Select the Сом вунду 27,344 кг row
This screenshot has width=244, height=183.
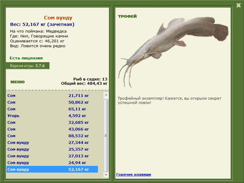52,142
